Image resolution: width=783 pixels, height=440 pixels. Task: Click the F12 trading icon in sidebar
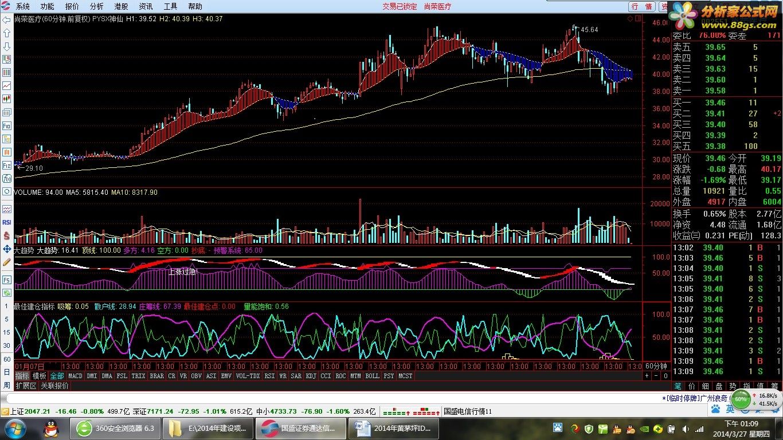tap(7, 165)
